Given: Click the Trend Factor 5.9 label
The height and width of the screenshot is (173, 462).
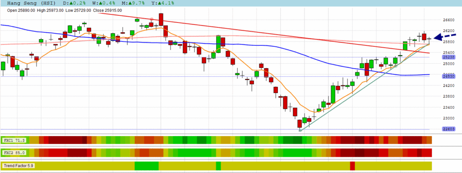Looking at the screenshot, I should pos(18,166).
